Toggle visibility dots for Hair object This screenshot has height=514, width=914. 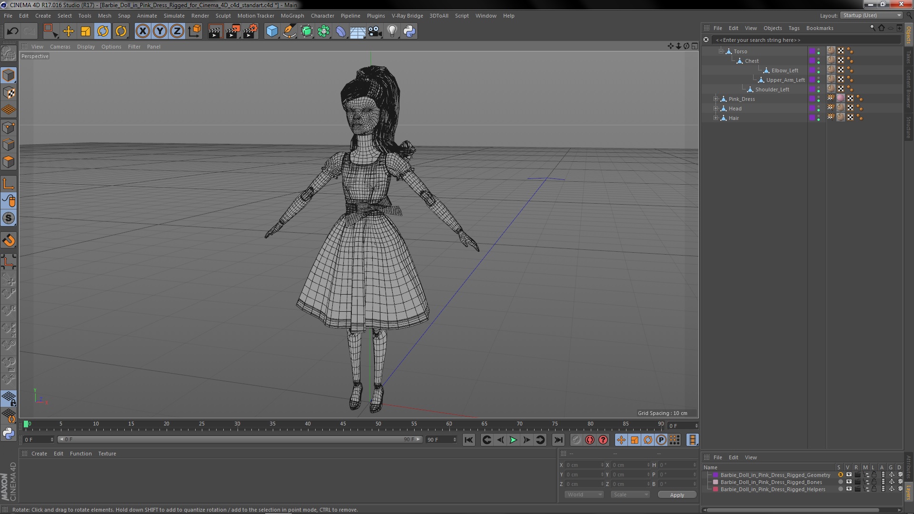pyautogui.click(x=818, y=118)
